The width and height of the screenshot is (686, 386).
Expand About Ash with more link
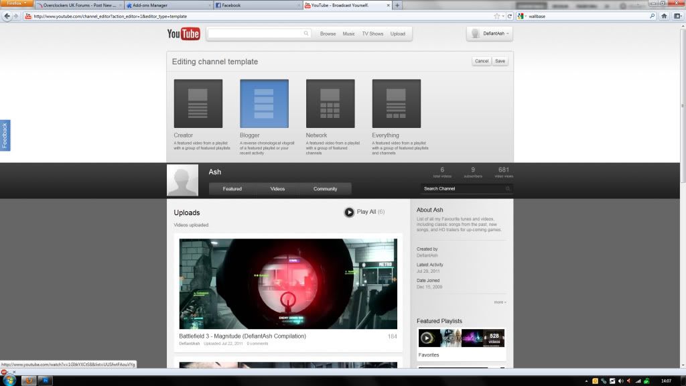[x=499, y=302]
